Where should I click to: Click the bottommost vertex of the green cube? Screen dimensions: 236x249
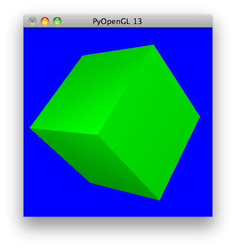(159, 200)
